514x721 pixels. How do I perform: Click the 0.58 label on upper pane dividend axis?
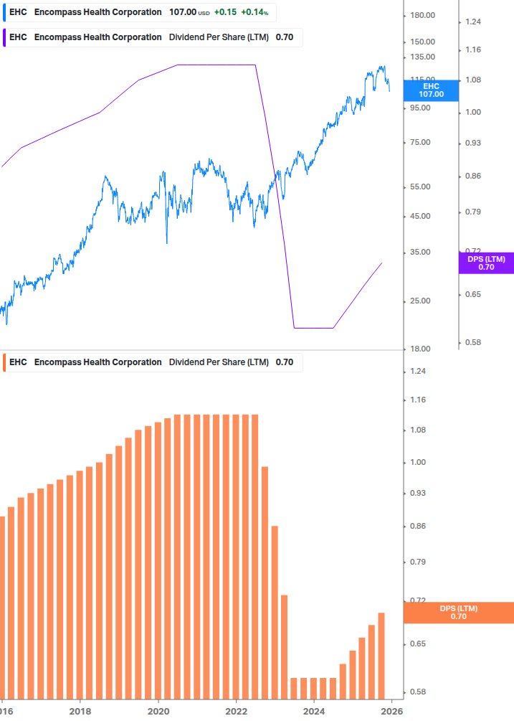tap(472, 343)
